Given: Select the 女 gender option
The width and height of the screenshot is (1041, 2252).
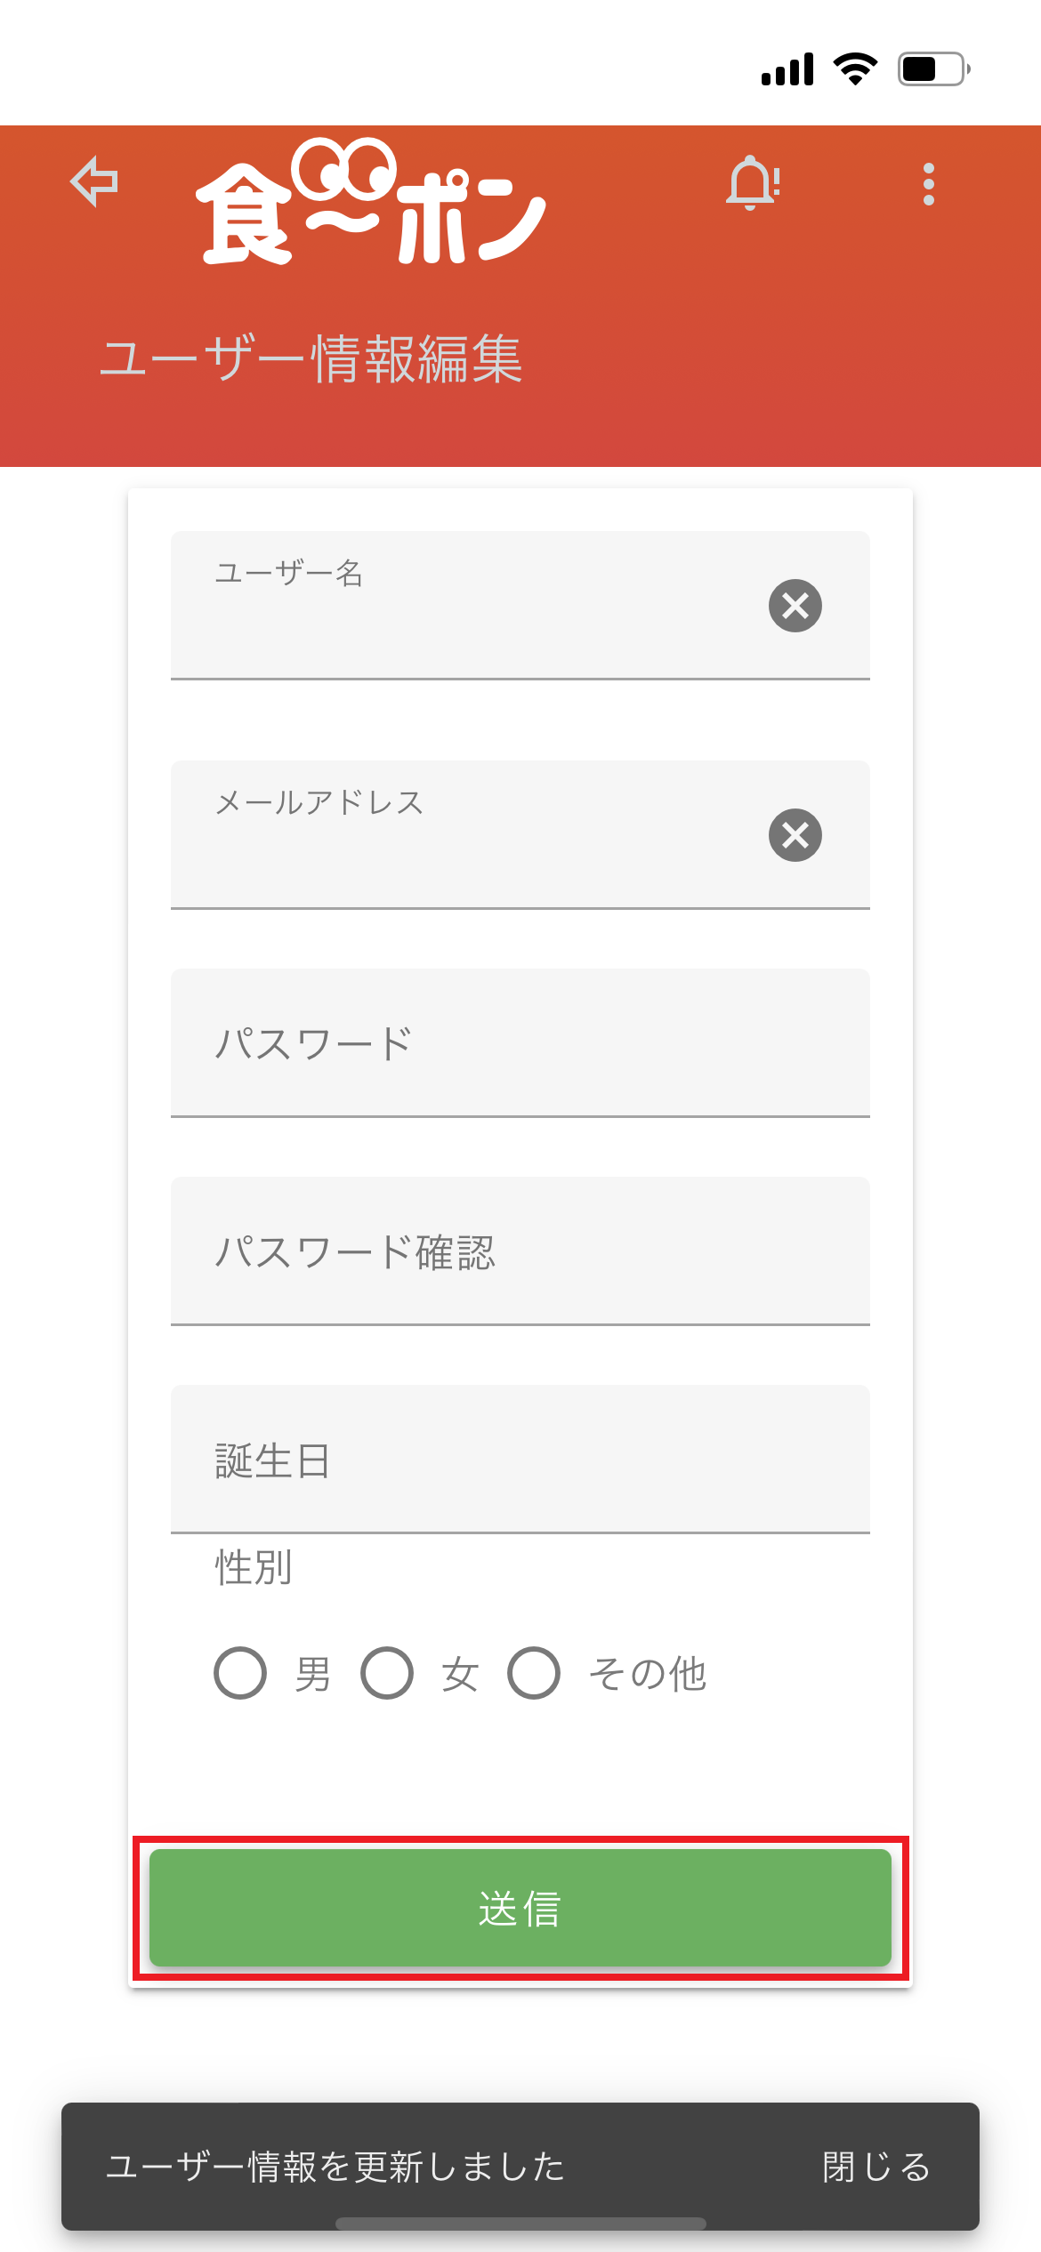Looking at the screenshot, I should coord(387,1673).
